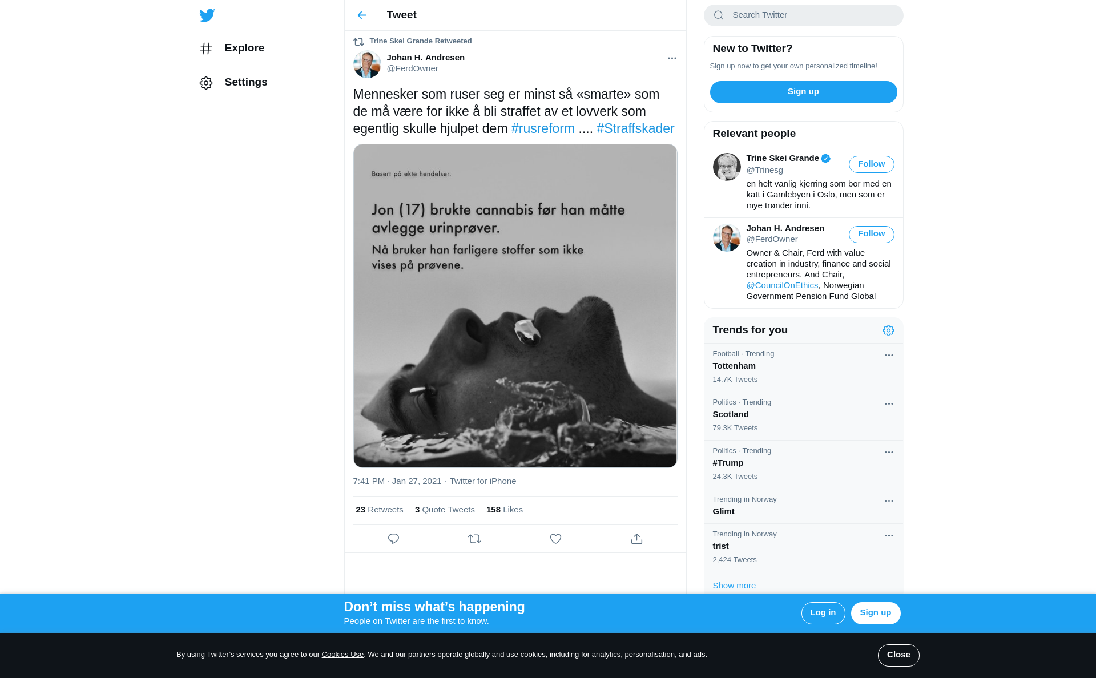Click the Twitter bird logo
This screenshot has width=1096, height=678.
(207, 15)
